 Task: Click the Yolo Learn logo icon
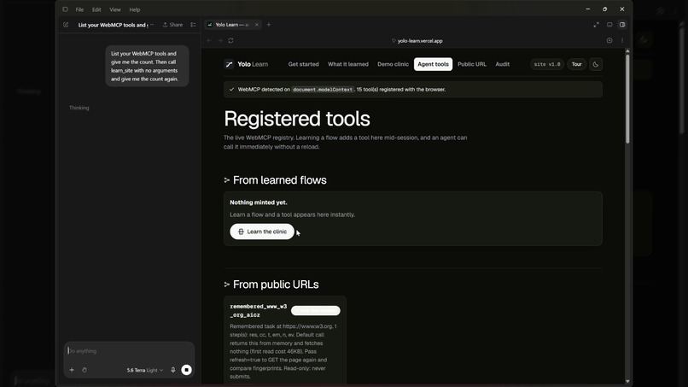pos(229,64)
